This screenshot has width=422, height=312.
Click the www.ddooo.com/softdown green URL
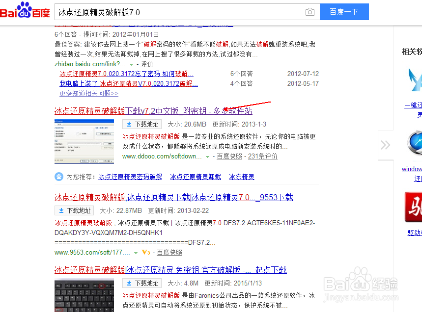pyautogui.click(x=162, y=156)
